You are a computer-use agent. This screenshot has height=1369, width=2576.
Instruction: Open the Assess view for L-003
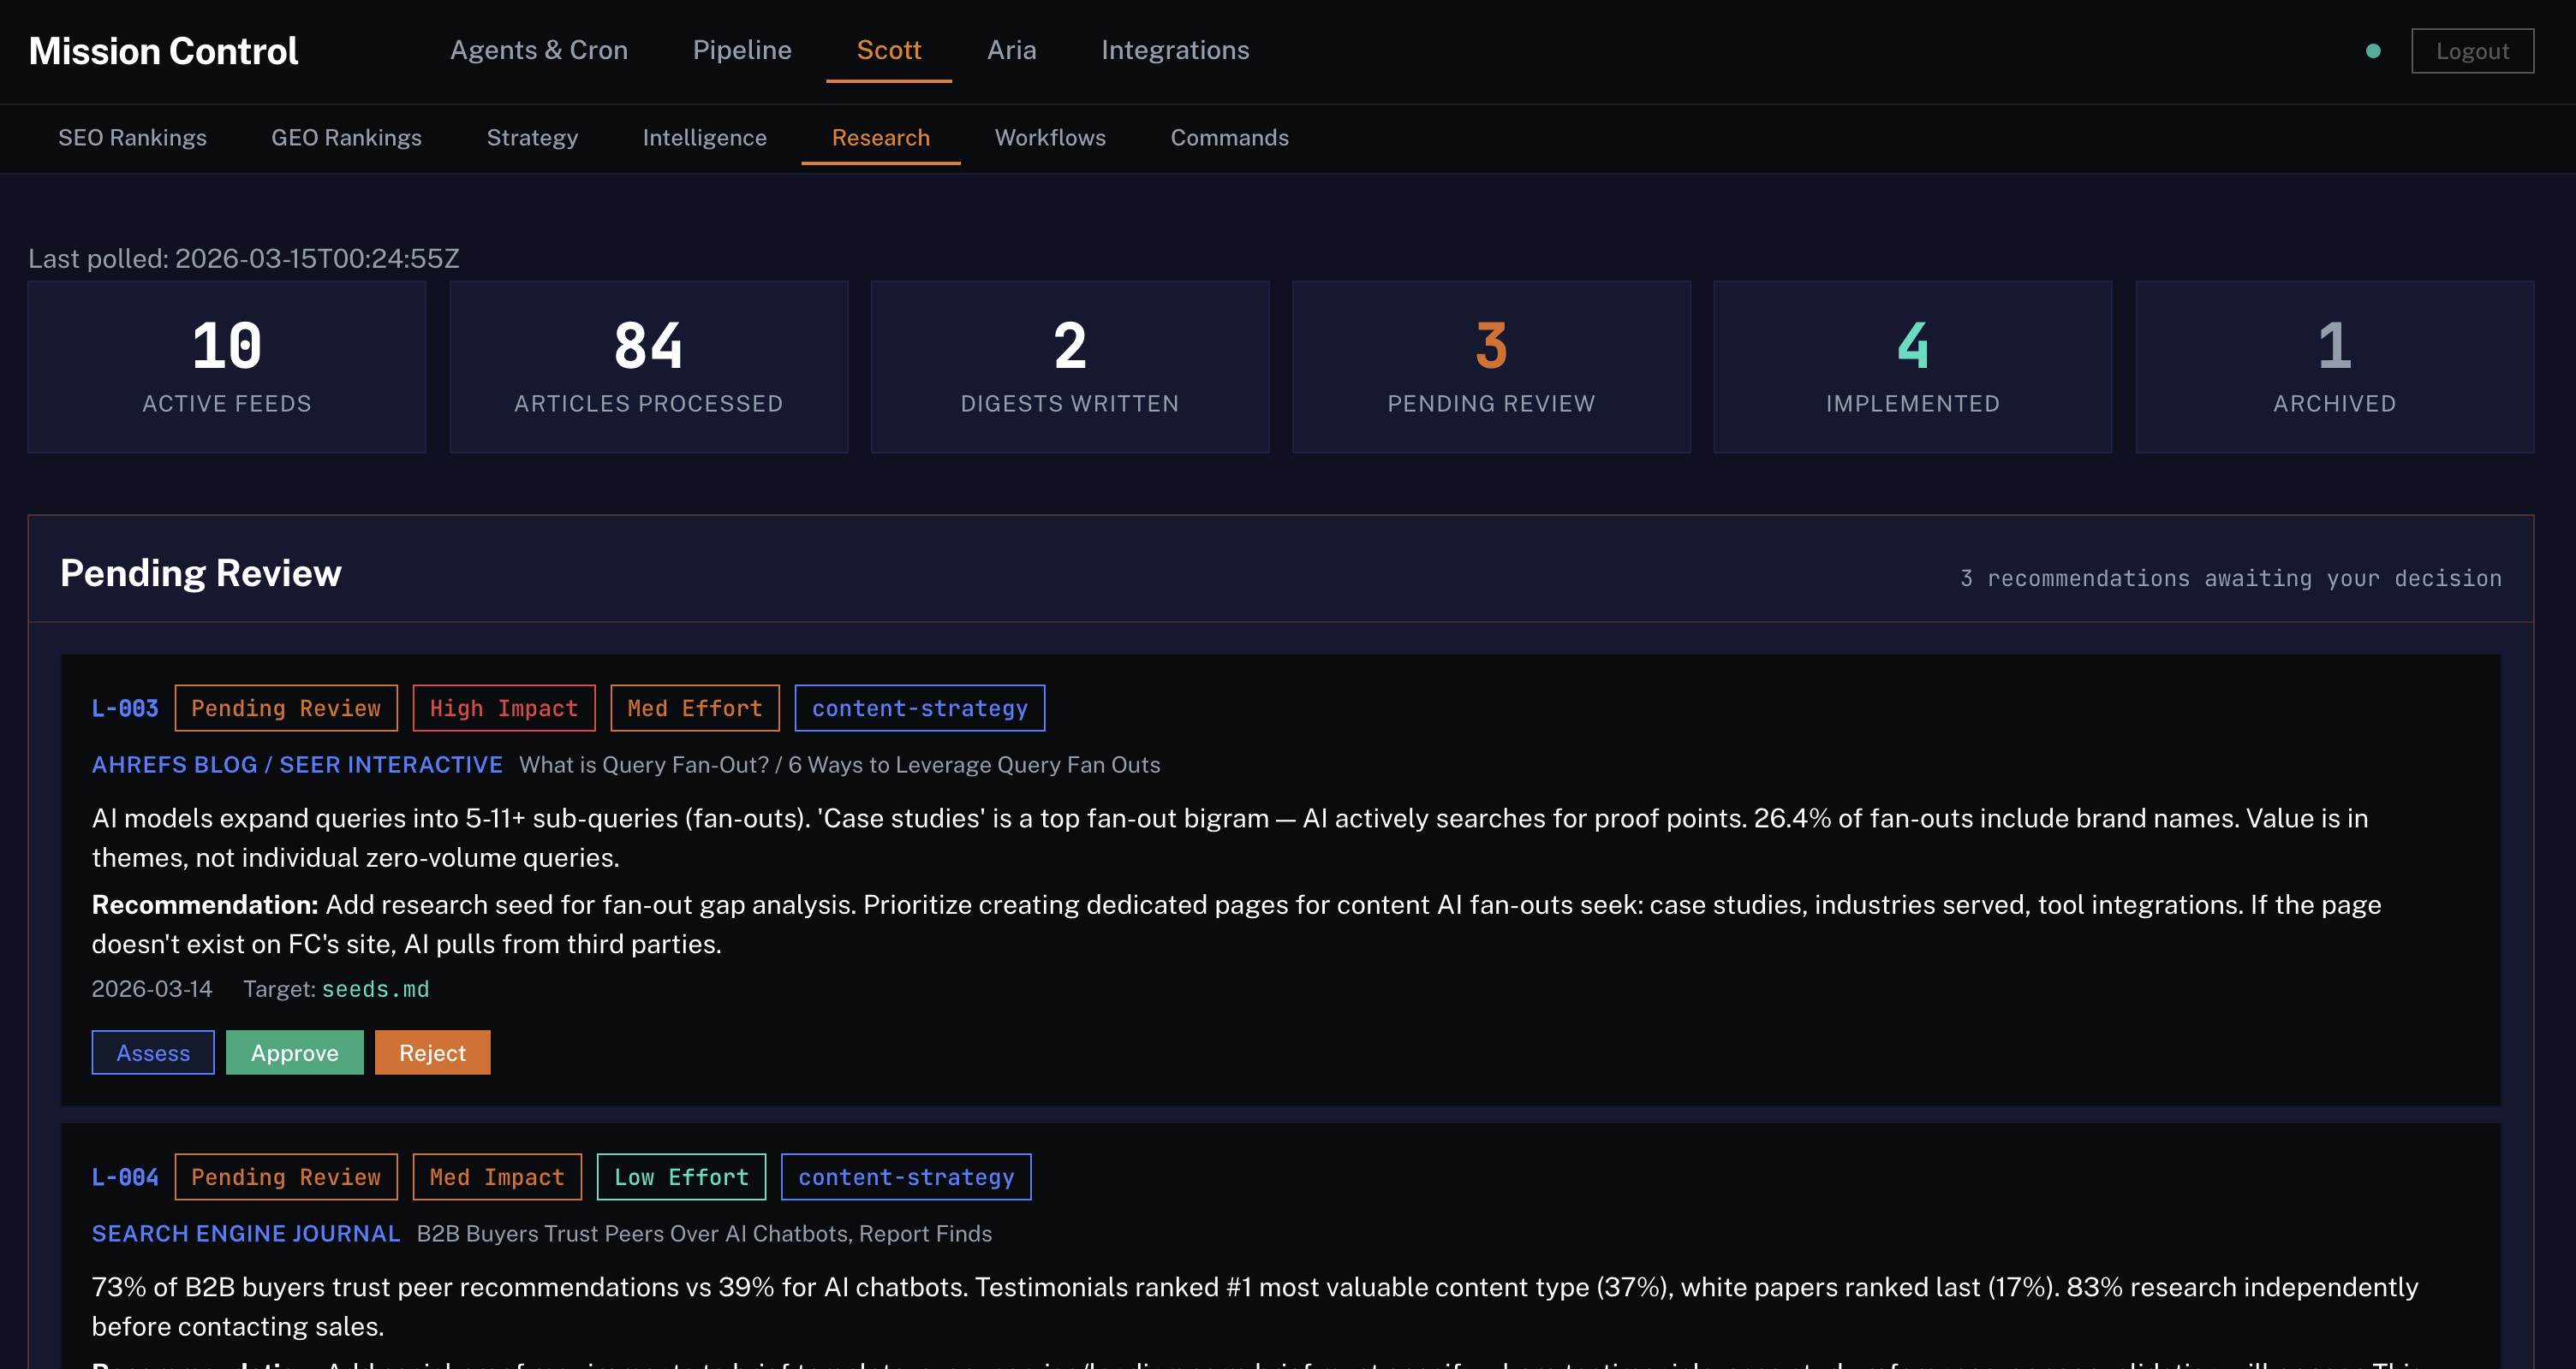pos(152,1052)
